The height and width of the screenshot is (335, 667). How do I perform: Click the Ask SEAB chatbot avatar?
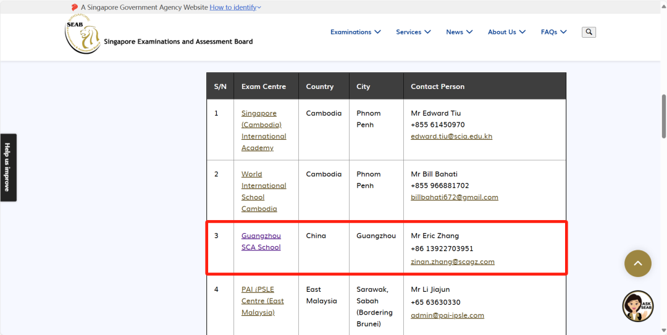[637, 305]
